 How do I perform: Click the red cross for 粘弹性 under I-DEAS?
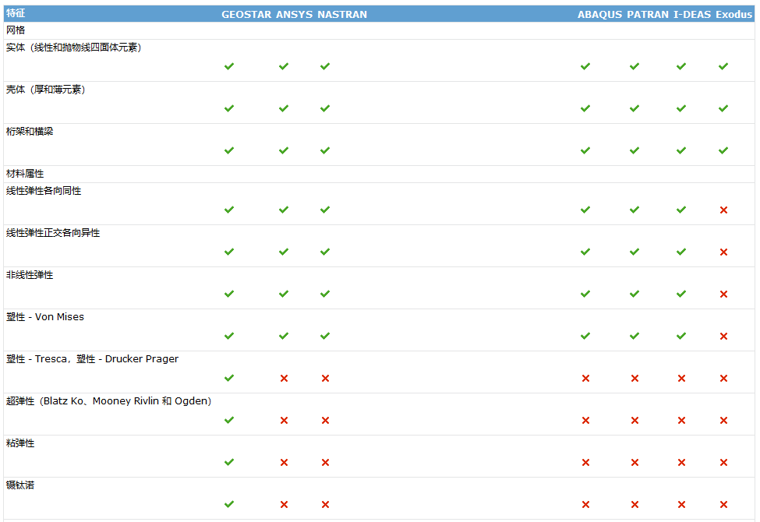pos(681,463)
